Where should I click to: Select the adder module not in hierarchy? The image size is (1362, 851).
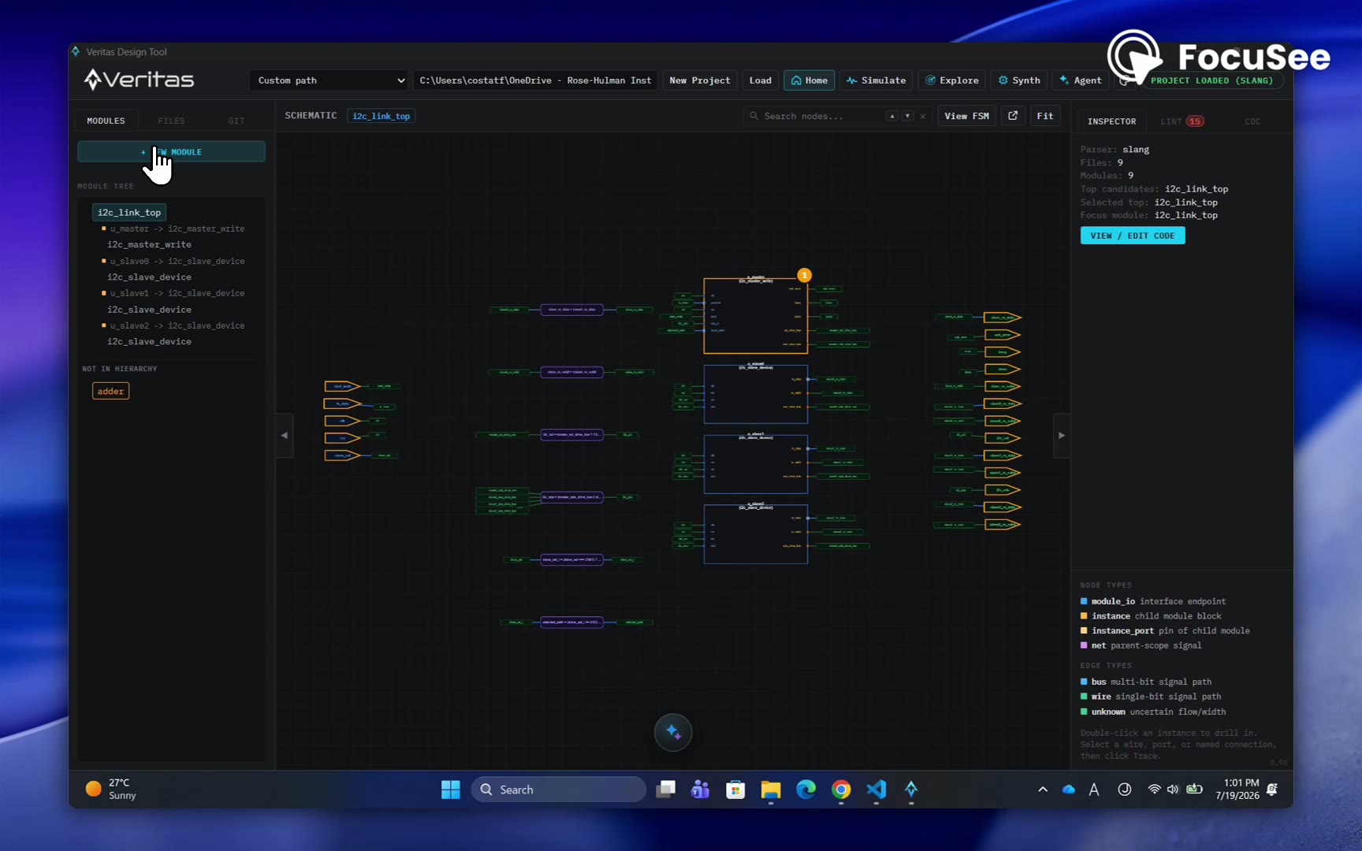[110, 391]
